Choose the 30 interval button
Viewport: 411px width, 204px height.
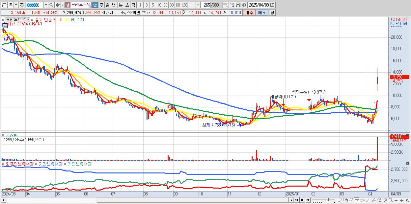tap(172, 5)
